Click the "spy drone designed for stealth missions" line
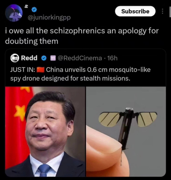This screenshot has height=180, width=171. point(70,78)
